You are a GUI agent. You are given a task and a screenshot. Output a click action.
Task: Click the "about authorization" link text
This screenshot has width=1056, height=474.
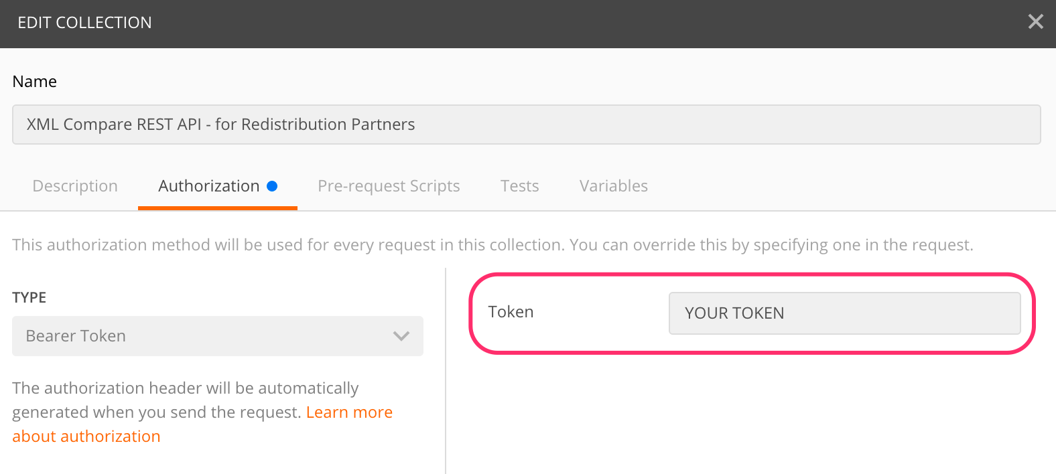pos(86,437)
